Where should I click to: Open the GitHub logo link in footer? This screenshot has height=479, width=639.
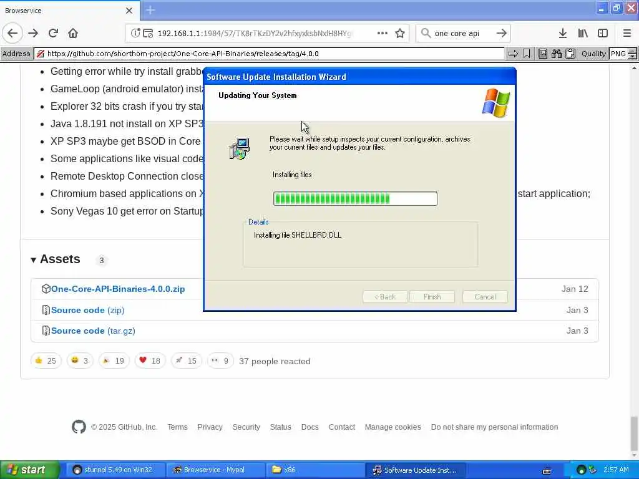click(x=79, y=427)
